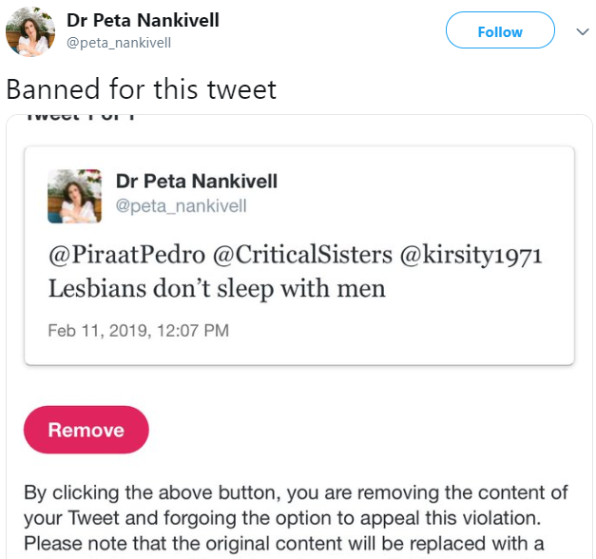Screen dimensions: 596x559
Task: Click the "Lesbians don't sleep with men" text
Action: [x=217, y=288]
